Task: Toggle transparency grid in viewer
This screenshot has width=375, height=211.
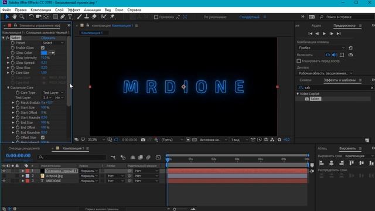Action: pos(195,139)
